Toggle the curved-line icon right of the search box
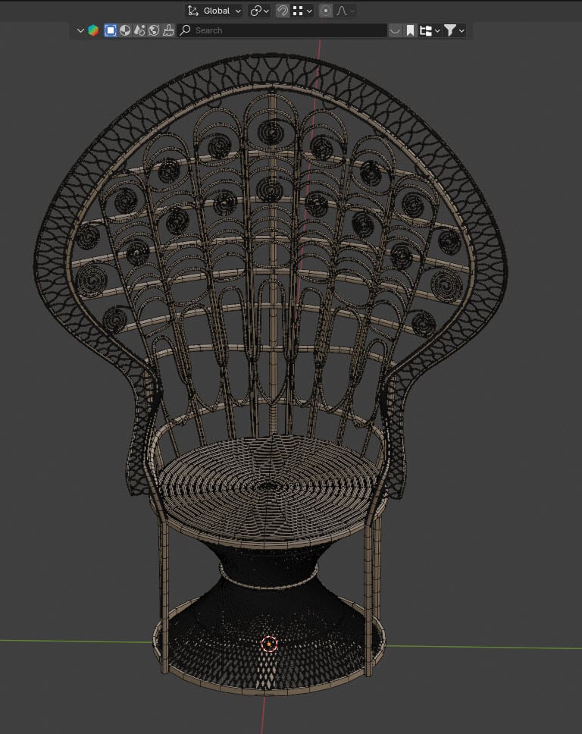The image size is (582, 734). [396, 30]
